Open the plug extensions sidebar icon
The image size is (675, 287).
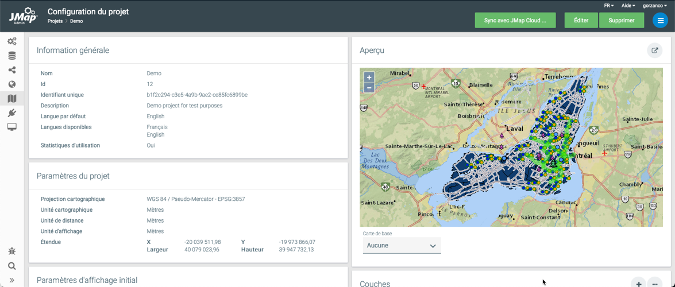pos(11,113)
